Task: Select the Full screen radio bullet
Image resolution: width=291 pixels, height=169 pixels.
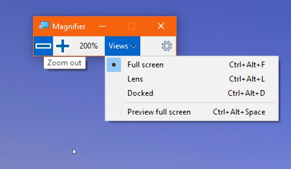Action: [114, 65]
